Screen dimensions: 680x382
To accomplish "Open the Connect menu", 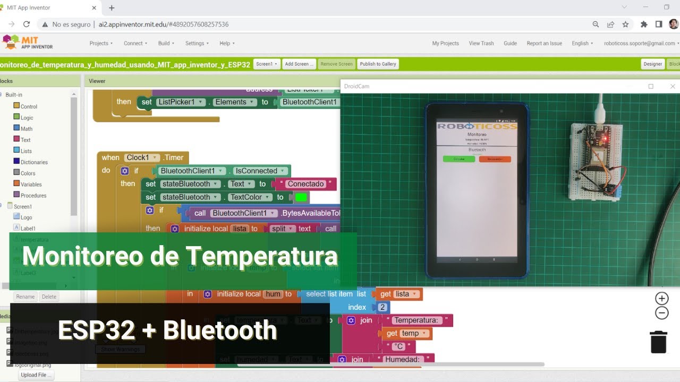I will [x=135, y=44].
